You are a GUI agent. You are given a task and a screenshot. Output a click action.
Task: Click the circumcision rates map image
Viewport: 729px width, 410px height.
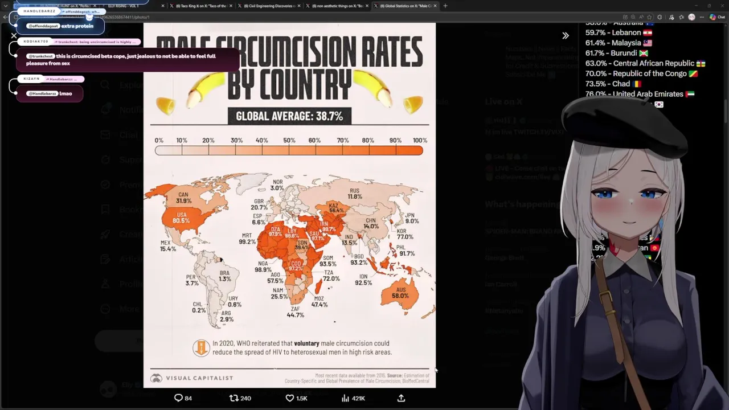click(x=289, y=205)
